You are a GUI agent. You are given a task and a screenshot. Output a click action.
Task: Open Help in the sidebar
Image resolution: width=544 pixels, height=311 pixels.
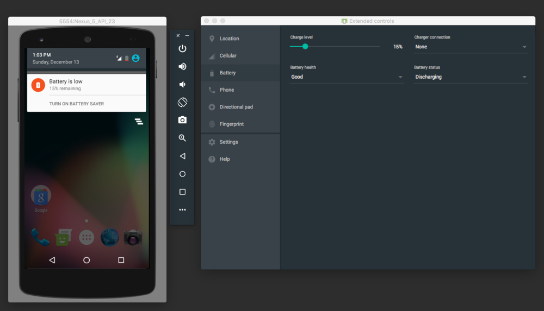coord(225,159)
